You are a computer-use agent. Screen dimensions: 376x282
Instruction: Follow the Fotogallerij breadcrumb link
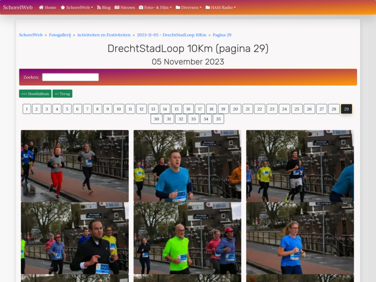pos(60,35)
